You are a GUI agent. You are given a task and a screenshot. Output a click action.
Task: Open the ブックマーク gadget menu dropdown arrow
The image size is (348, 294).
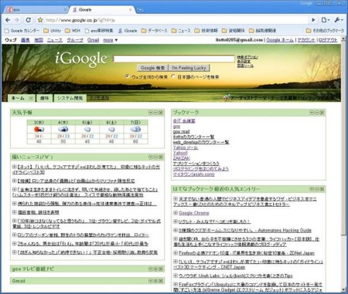[x=312, y=113]
